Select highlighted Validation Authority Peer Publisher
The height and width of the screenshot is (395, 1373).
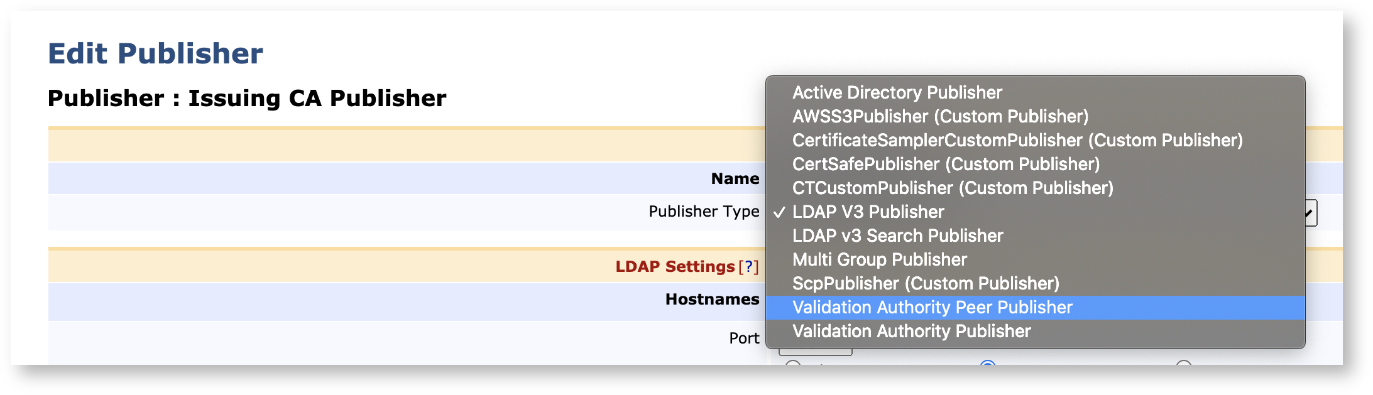[x=932, y=307]
